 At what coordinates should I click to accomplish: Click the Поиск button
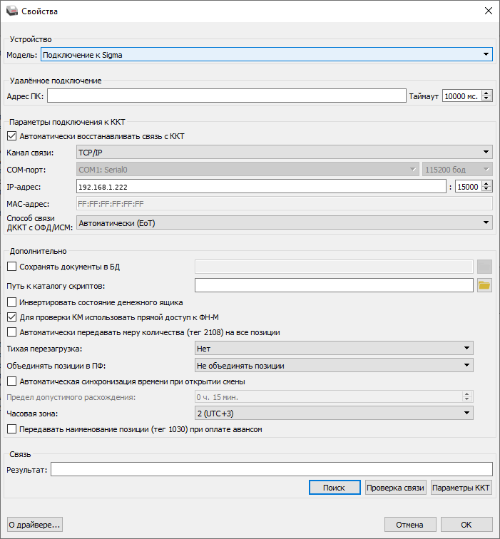[335, 488]
